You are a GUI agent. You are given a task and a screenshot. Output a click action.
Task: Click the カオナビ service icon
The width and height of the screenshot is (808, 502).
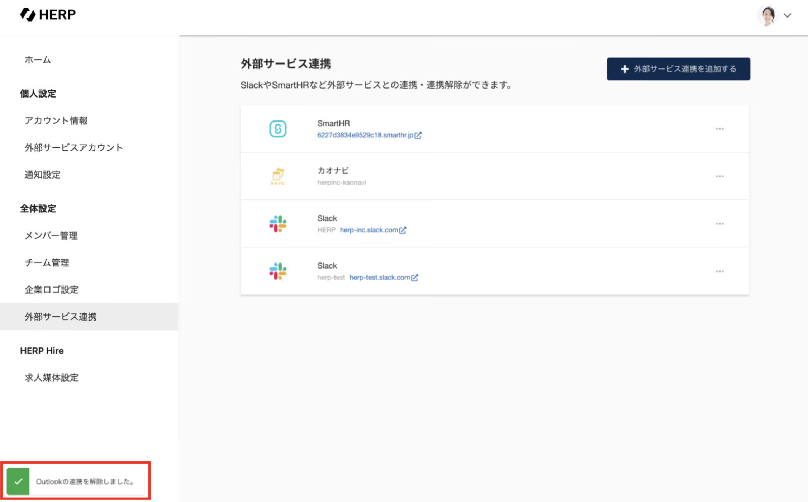coord(278,176)
